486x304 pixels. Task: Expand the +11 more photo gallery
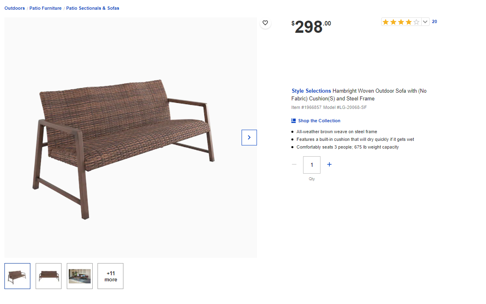tap(110, 276)
